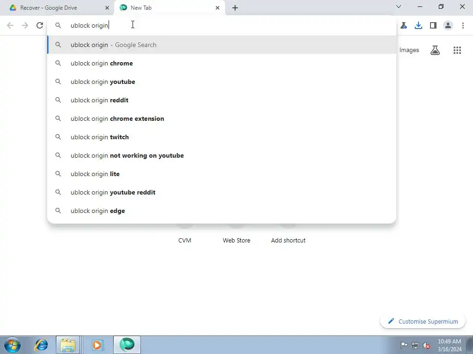The image size is (473, 354).
Task: Open Search Labs flask icon on page
Action: point(435,50)
